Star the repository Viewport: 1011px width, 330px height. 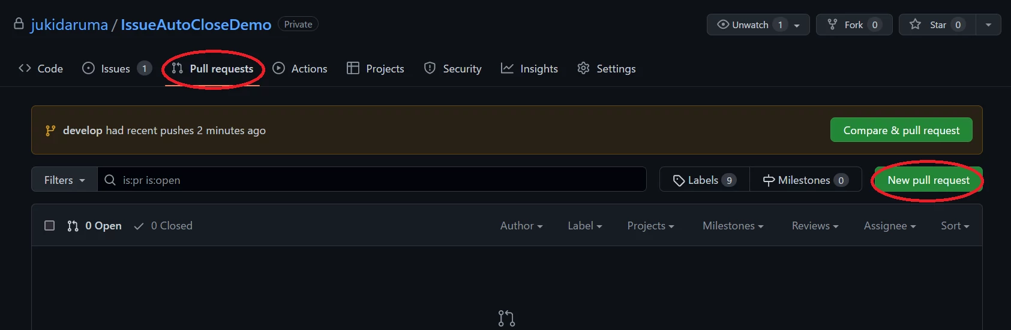coord(937,25)
